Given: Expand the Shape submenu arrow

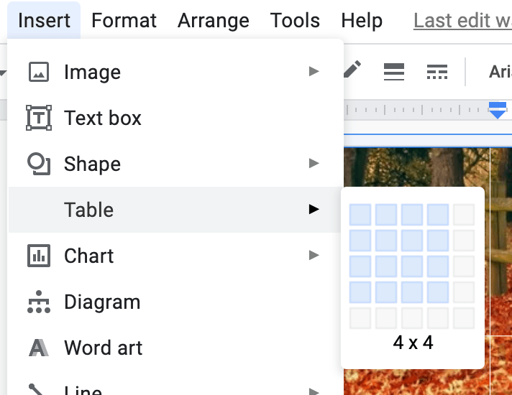Looking at the screenshot, I should (314, 164).
